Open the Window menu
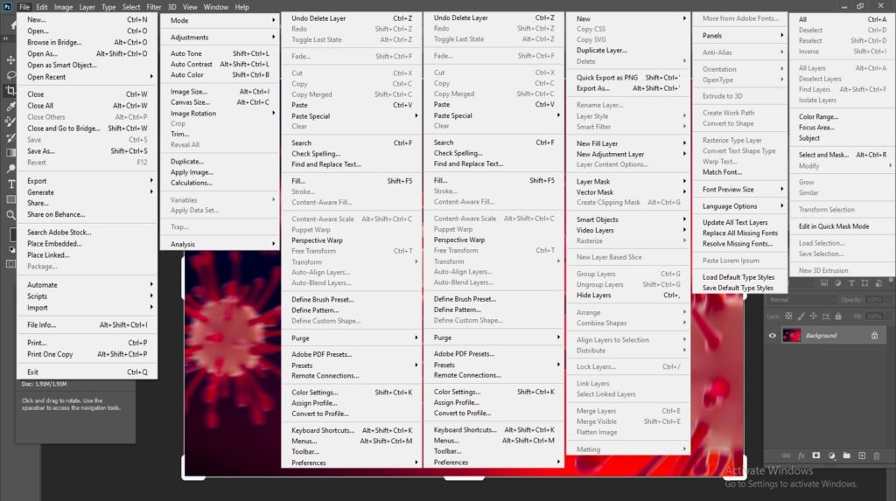 coord(215,7)
